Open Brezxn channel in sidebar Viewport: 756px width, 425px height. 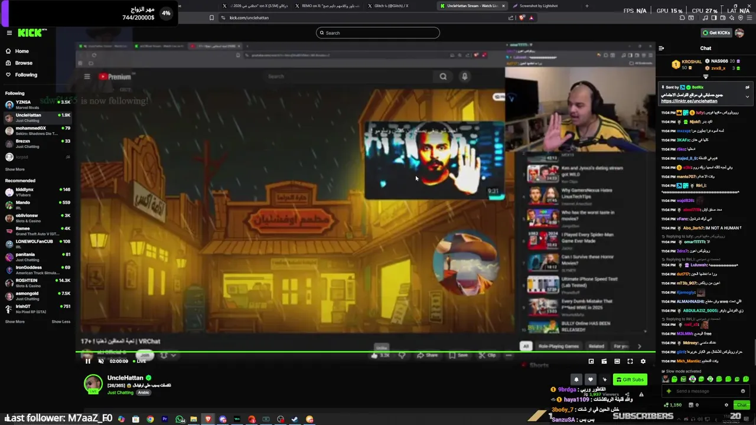pyautogui.click(x=37, y=143)
